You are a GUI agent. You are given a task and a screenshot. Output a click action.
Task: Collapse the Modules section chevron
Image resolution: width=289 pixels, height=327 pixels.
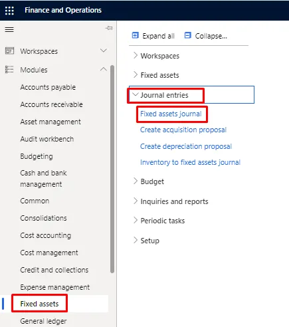click(x=104, y=69)
